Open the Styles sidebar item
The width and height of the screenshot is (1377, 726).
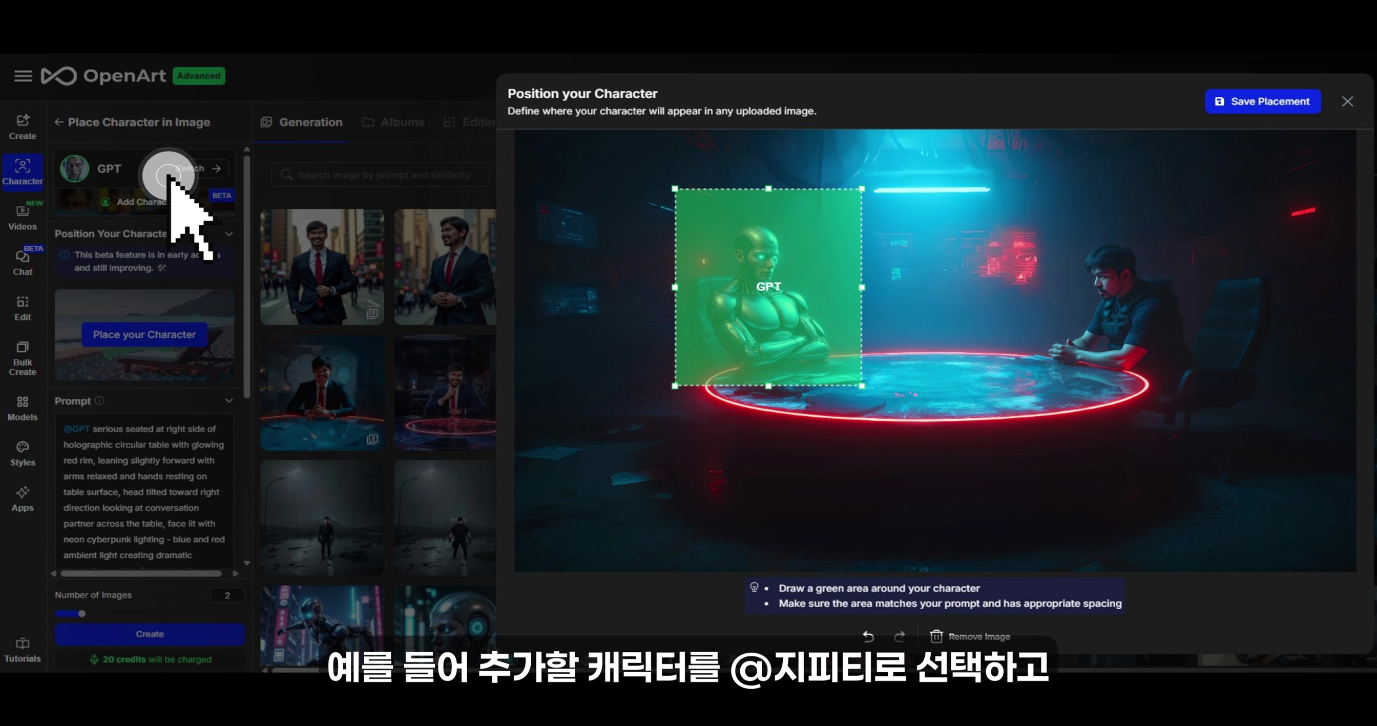tap(23, 454)
